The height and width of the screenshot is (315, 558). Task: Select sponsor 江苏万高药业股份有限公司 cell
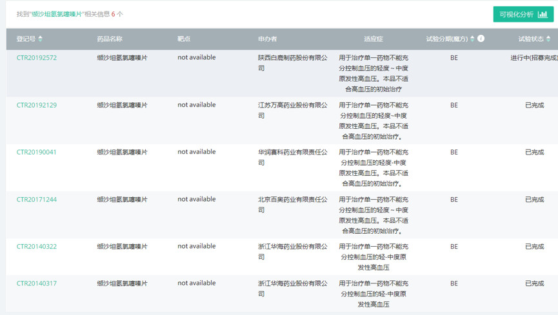292,110
